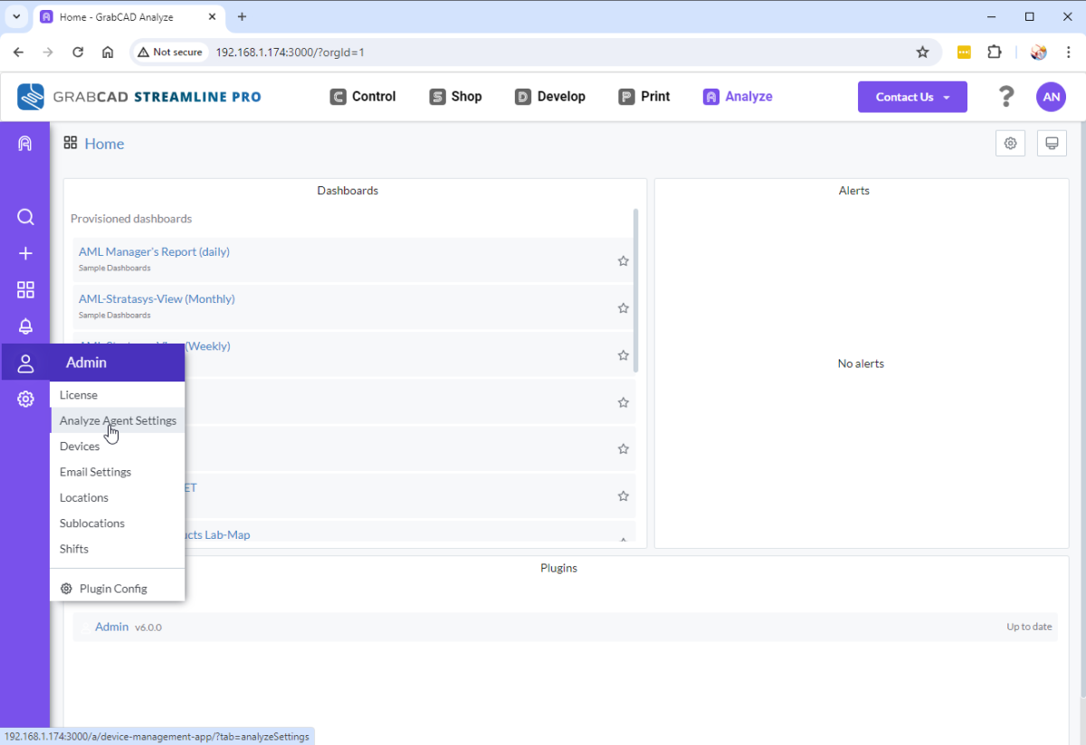Screen dimensions: 1086x745
Task: Open the Alerting bell icon in the sidebar
Action: point(25,326)
